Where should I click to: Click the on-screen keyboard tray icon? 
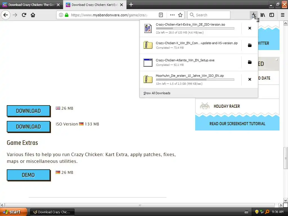click(x=246, y=212)
